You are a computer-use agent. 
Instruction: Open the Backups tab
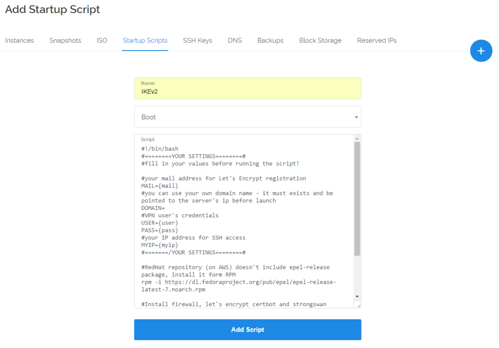[x=270, y=41]
